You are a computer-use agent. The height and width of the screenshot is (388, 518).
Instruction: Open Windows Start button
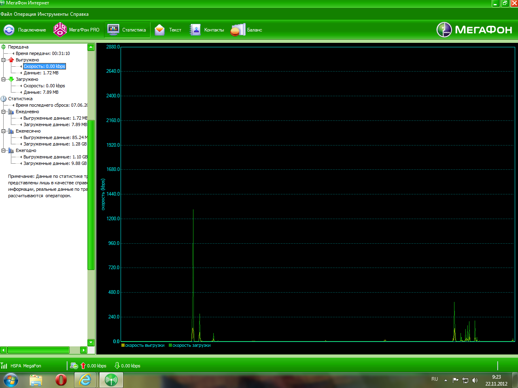click(11, 380)
